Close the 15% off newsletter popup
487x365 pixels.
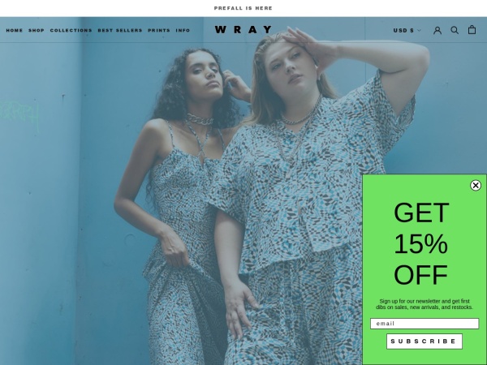tap(475, 185)
